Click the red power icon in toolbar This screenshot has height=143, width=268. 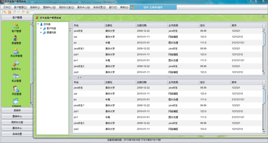click(x=10, y=12)
